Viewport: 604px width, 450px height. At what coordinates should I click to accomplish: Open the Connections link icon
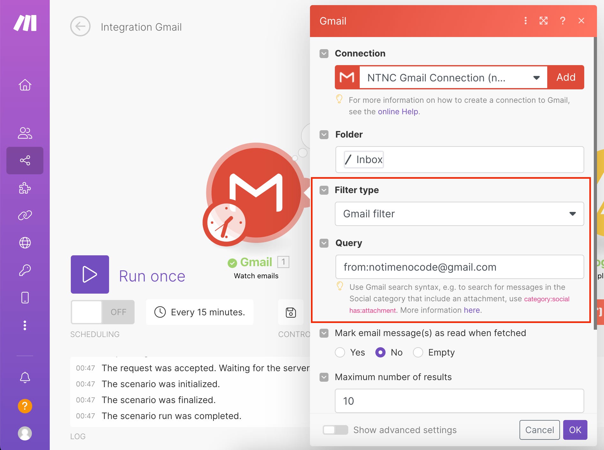click(x=25, y=214)
